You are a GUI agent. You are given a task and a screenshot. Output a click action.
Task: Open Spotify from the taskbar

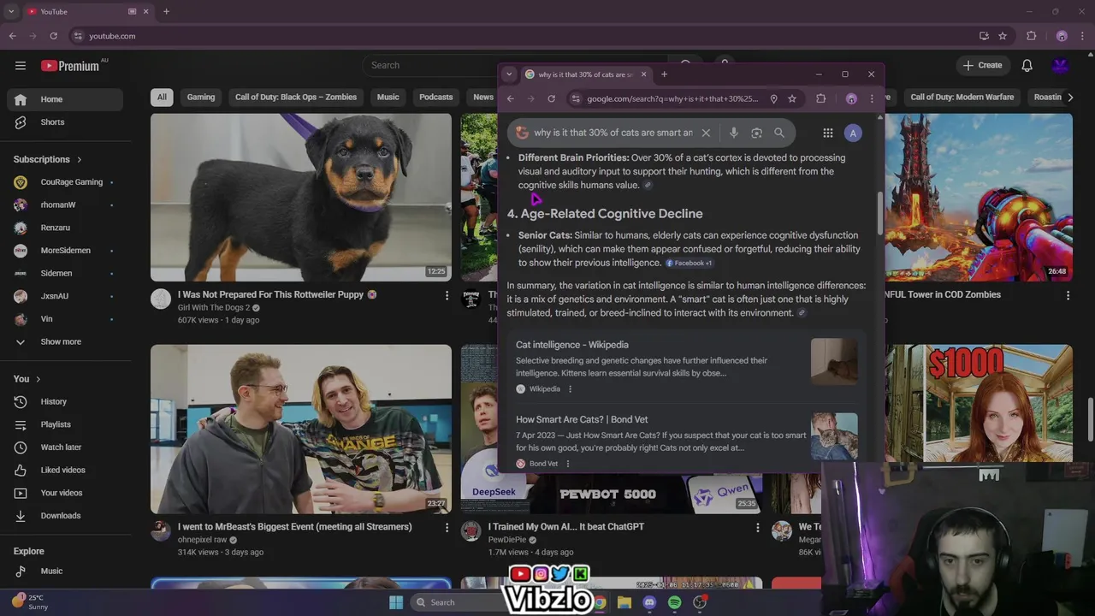[674, 602]
